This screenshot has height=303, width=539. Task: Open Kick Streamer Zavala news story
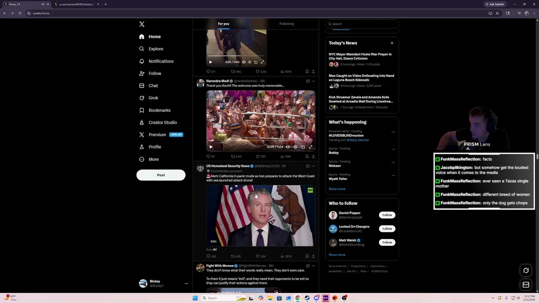pyautogui.click(x=361, y=102)
